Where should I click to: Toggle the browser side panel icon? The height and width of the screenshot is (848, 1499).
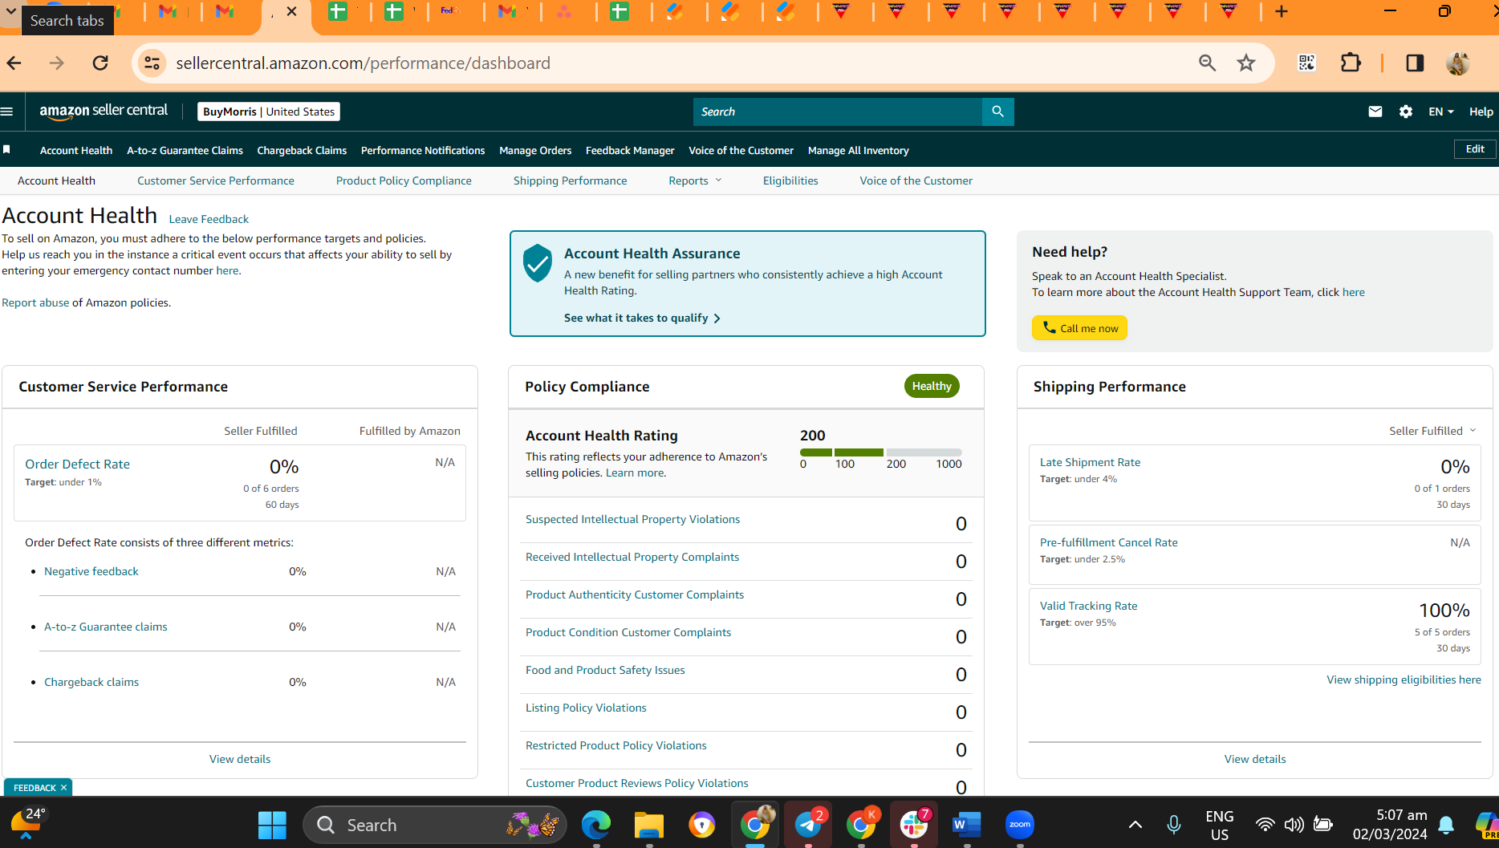coord(1415,63)
